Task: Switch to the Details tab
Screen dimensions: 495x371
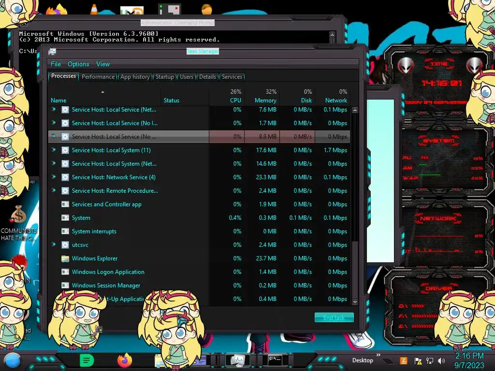Action: [x=207, y=77]
